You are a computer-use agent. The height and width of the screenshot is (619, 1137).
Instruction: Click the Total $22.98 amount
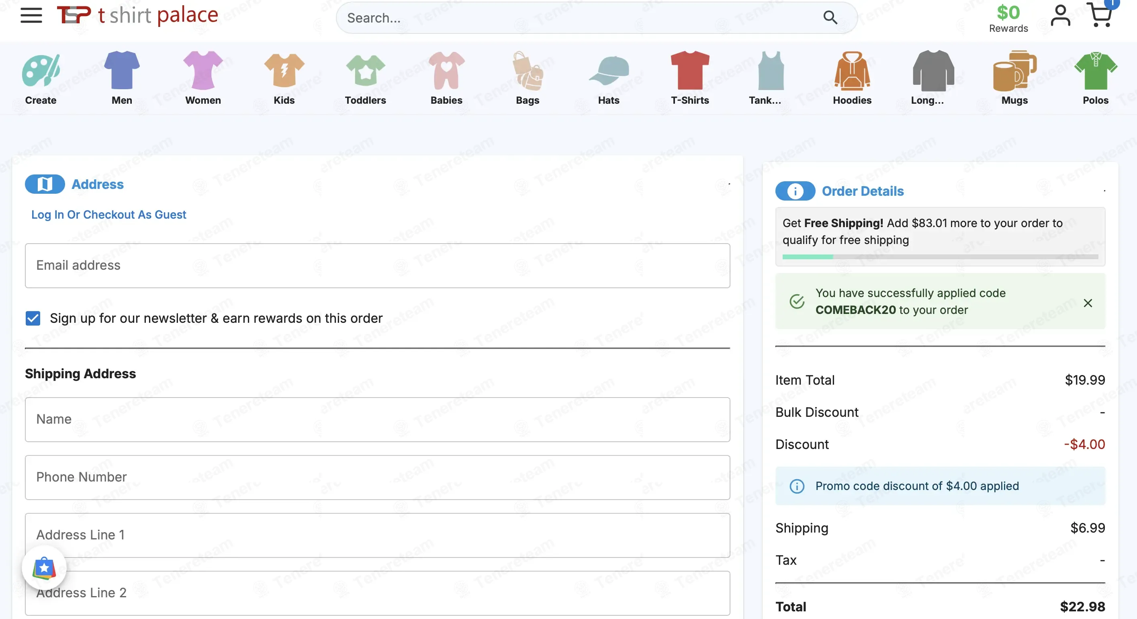[x=1082, y=607]
